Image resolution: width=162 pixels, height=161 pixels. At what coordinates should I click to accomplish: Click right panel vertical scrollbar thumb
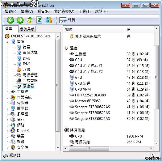pos(156,77)
